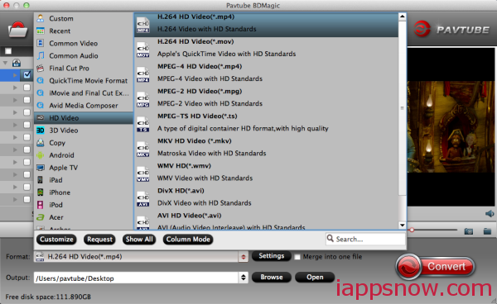Image resolution: width=497 pixels, height=304 pixels.
Task: Click the Show All button
Action: click(x=139, y=240)
